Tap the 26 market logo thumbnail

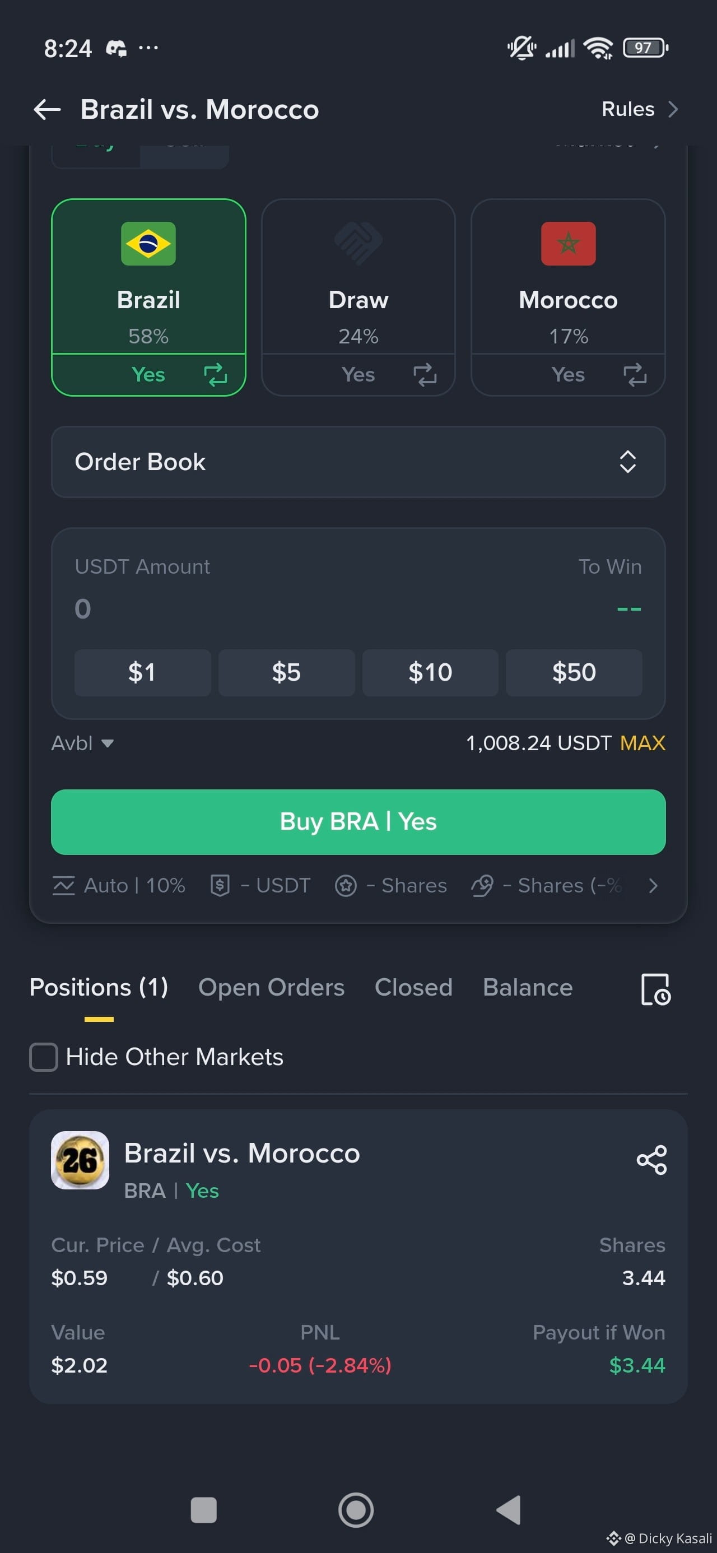coord(80,1160)
